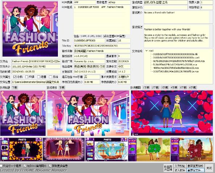Click the 所需系统 field showing 14.1.2
This screenshot has width=215, height=173.
pyautogui.click(x=124, y=72)
